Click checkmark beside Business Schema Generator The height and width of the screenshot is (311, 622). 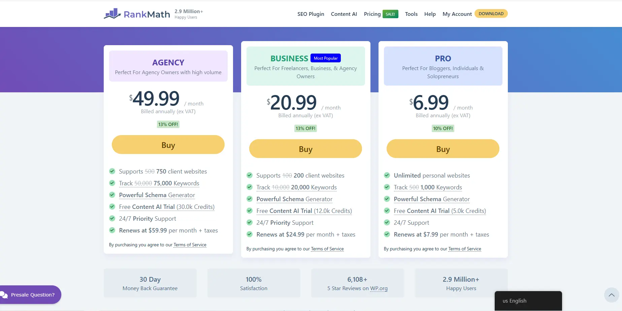pos(250,199)
